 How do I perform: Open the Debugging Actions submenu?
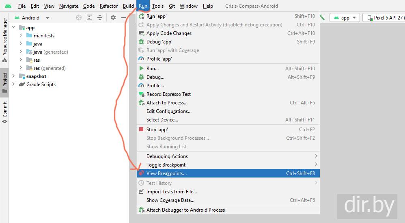point(228,156)
